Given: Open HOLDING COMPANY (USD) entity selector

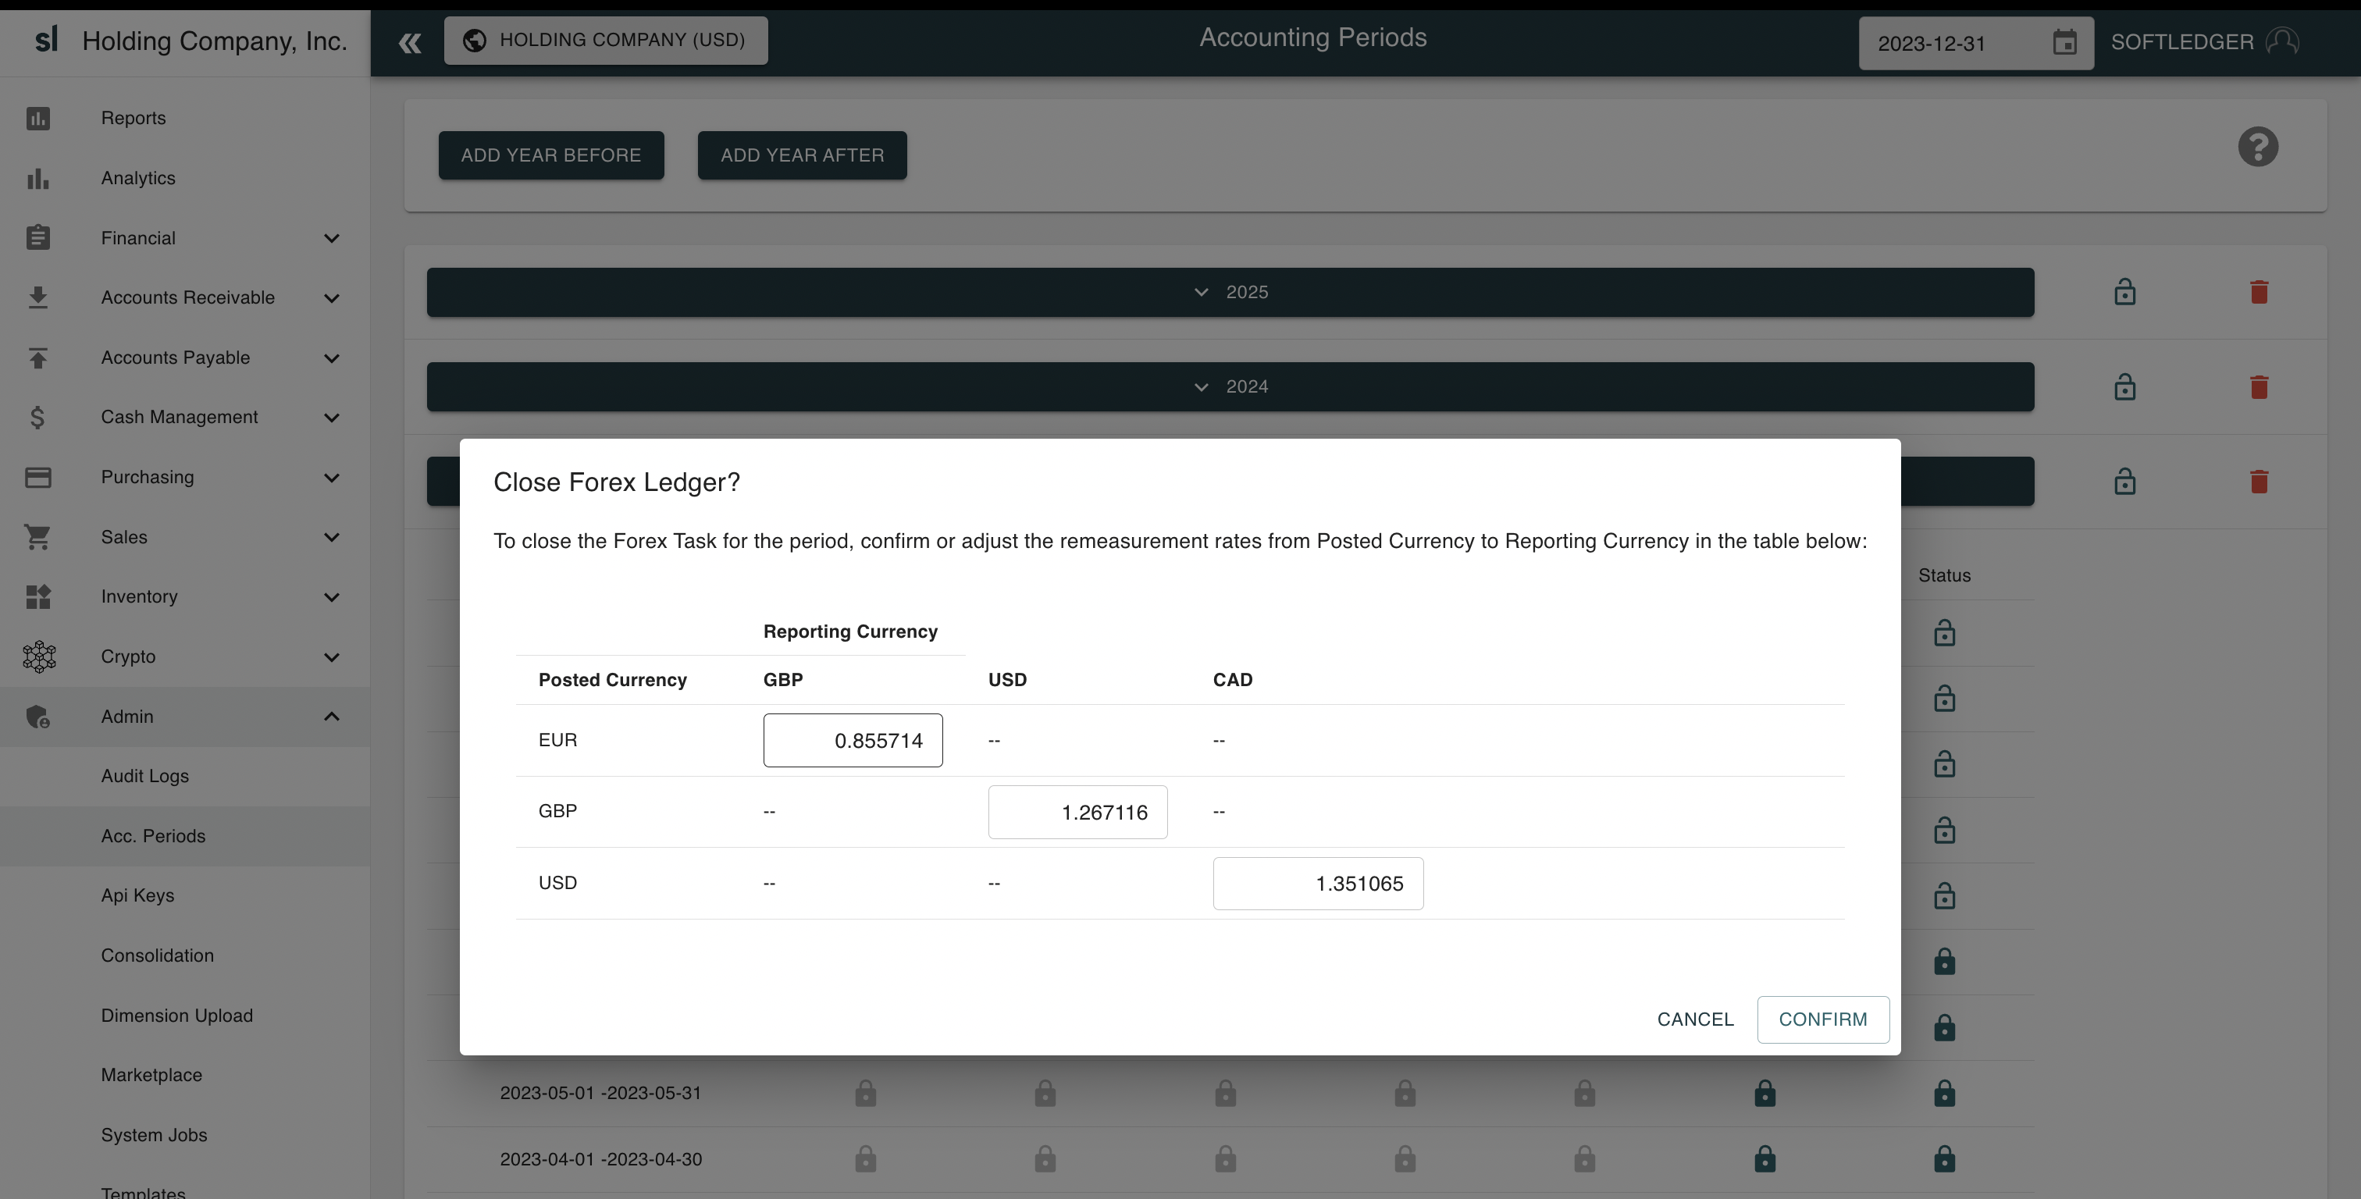Looking at the screenshot, I should pyautogui.click(x=606, y=41).
